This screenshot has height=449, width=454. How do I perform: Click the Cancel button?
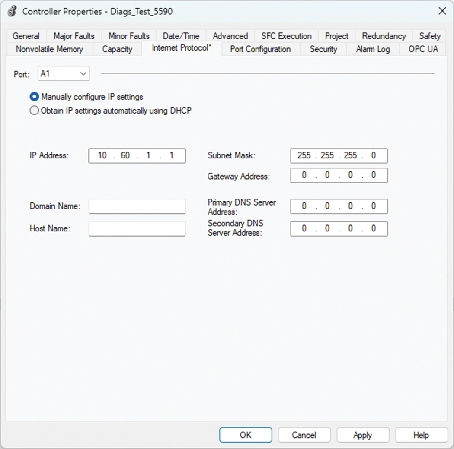click(304, 435)
